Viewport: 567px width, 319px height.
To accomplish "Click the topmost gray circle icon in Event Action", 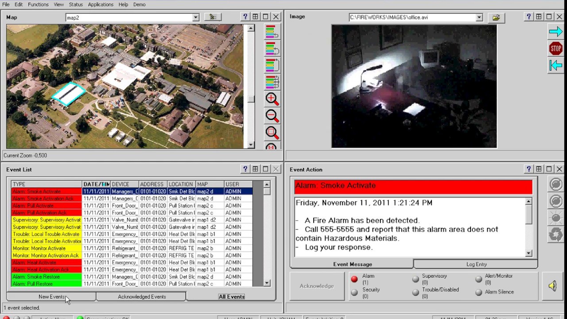I will point(555,184).
